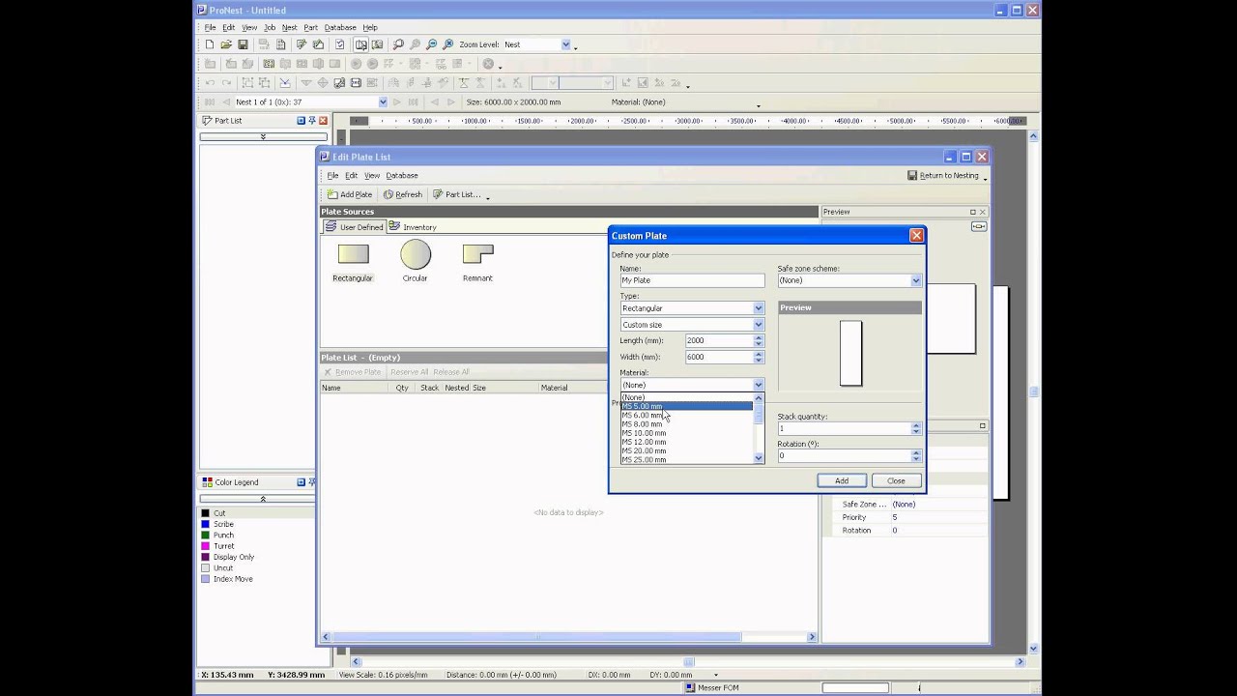Decrease the Width value with down arrow
Screen dimensions: 1237x696
tap(759, 360)
